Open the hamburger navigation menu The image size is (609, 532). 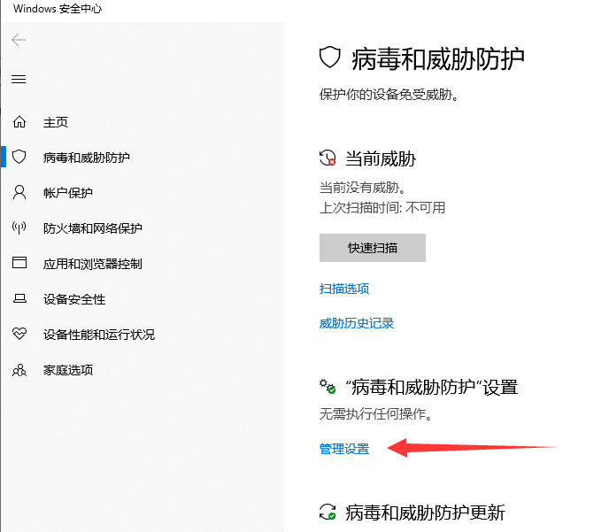(x=19, y=79)
